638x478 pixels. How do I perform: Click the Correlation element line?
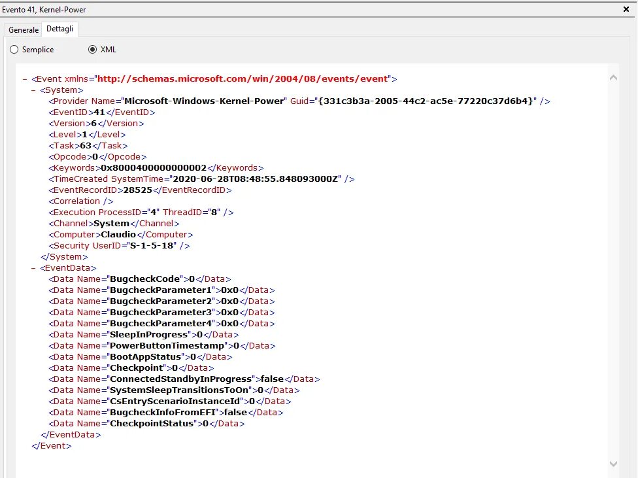tap(81, 201)
